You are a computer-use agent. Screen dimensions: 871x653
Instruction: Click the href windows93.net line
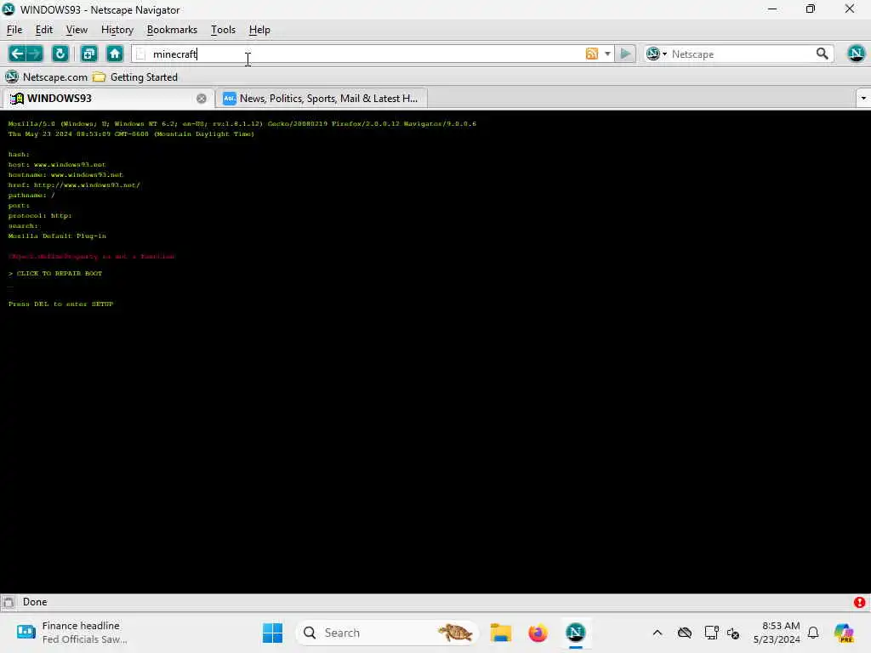(x=74, y=185)
